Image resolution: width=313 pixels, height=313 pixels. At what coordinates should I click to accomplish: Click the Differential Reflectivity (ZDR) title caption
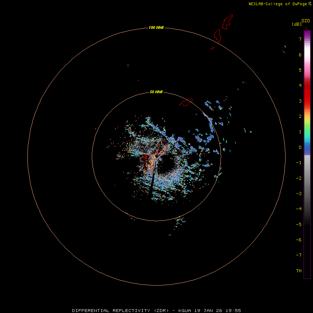[156, 311]
